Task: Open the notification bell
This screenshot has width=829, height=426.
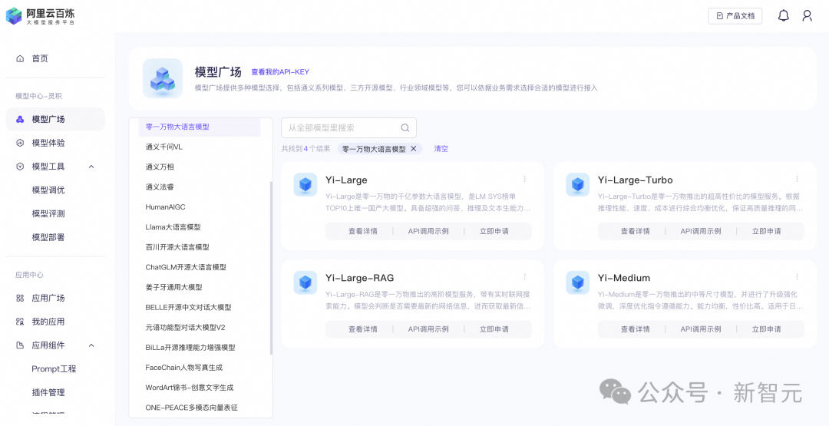Action: coord(784,16)
